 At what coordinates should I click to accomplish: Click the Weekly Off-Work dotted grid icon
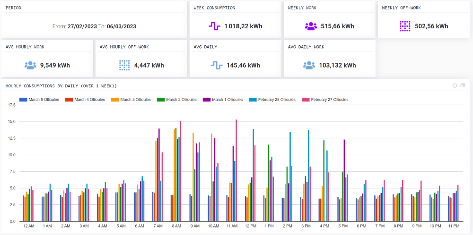(404, 26)
